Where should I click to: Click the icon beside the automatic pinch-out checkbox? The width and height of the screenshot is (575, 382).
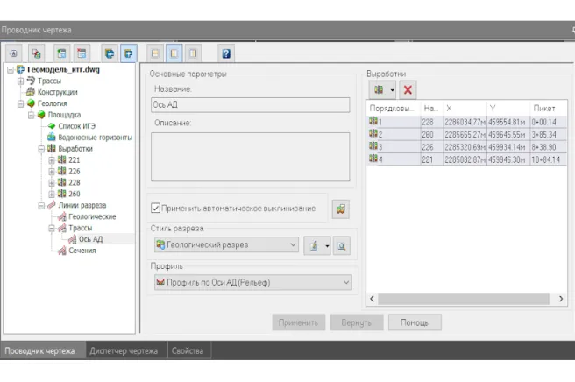coord(340,209)
